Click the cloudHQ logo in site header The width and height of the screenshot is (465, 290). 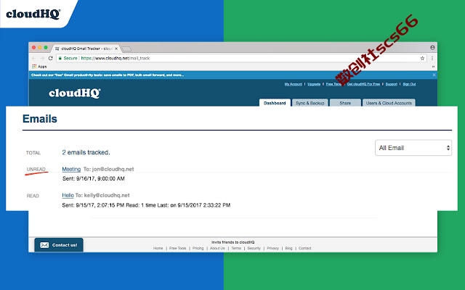pyautogui.click(x=75, y=93)
